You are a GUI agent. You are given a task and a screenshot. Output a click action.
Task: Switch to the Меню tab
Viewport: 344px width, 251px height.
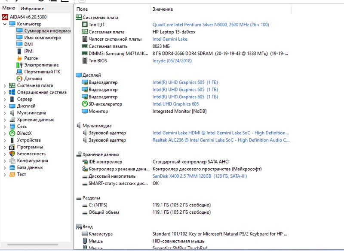click(x=9, y=9)
